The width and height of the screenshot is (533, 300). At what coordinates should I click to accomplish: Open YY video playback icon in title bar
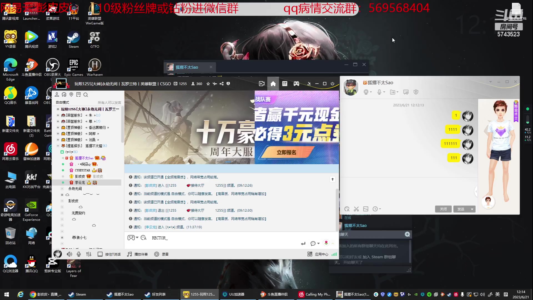point(262,84)
